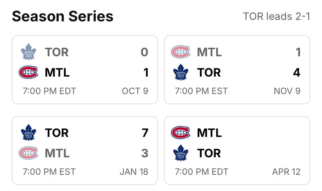The width and height of the screenshot is (322, 191).
Task: Click the TOR leads 2-1 series status
Action: pos(277,16)
